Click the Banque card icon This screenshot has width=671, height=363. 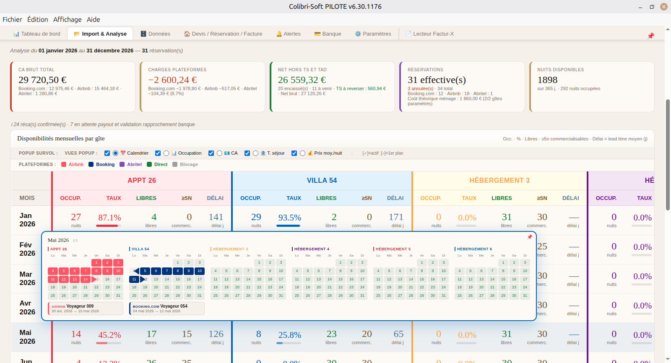317,34
